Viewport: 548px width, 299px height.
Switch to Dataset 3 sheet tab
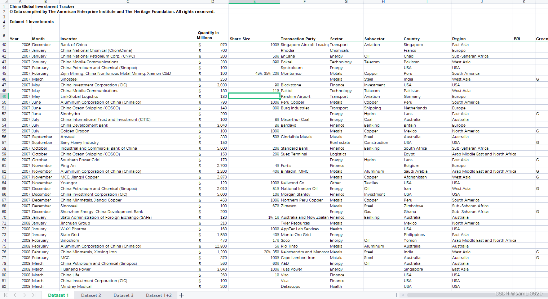pos(123,295)
